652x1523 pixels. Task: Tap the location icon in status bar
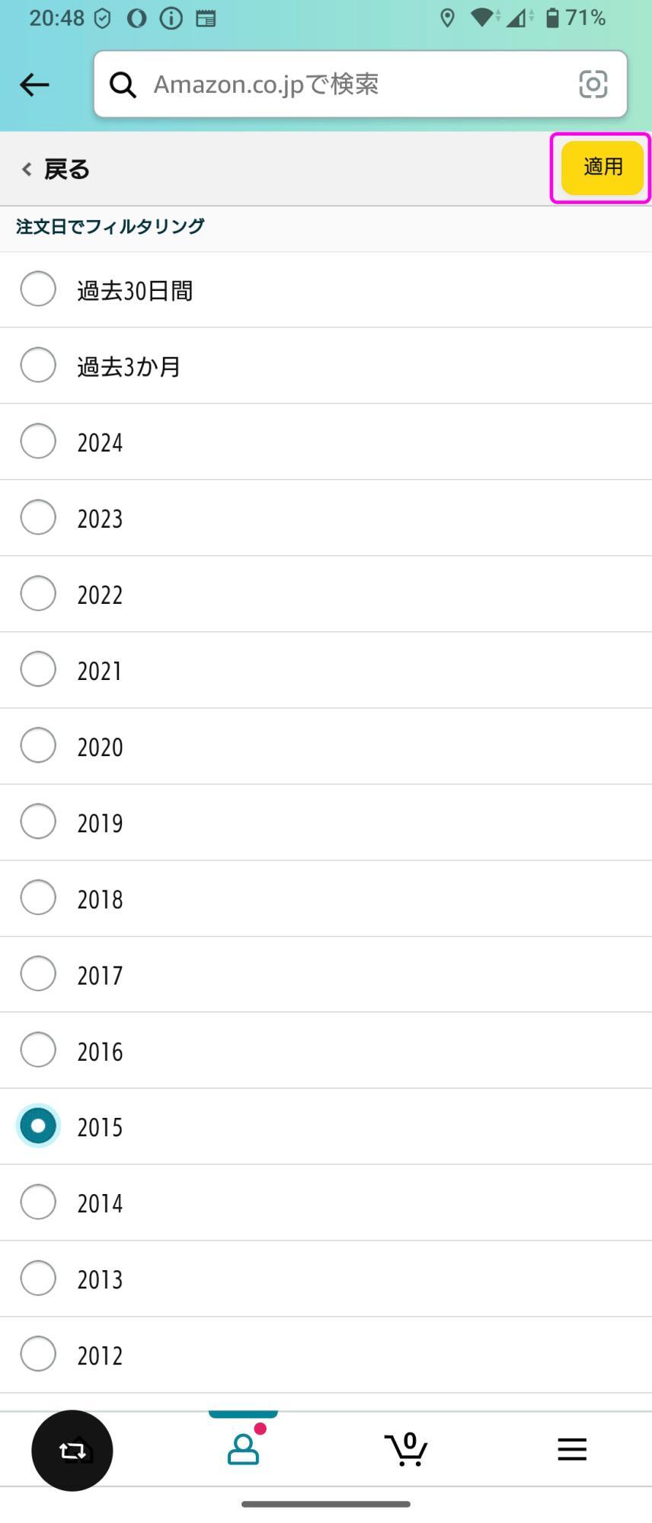point(448,18)
